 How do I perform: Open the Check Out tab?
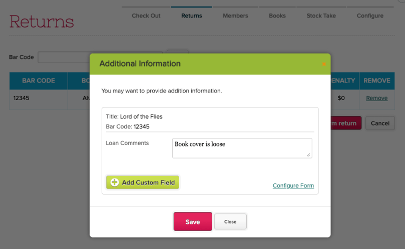click(x=146, y=15)
